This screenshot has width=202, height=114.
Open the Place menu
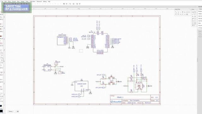click(9, 2)
